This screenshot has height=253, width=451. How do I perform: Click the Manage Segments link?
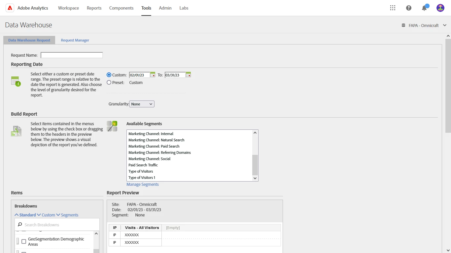point(143,184)
